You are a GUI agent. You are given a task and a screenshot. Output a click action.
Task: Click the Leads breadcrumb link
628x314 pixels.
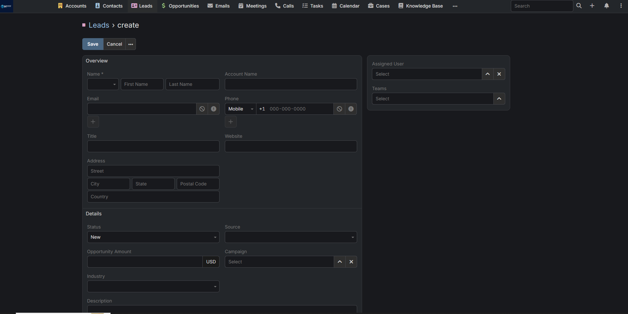tap(99, 25)
